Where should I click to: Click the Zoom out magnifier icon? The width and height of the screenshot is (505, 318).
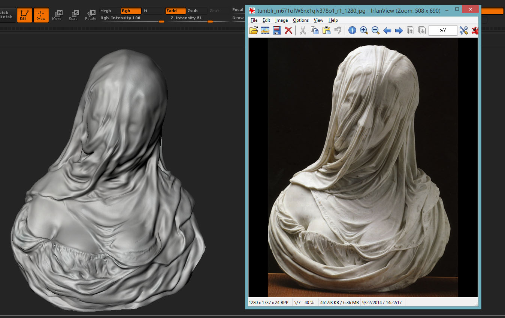[375, 31]
